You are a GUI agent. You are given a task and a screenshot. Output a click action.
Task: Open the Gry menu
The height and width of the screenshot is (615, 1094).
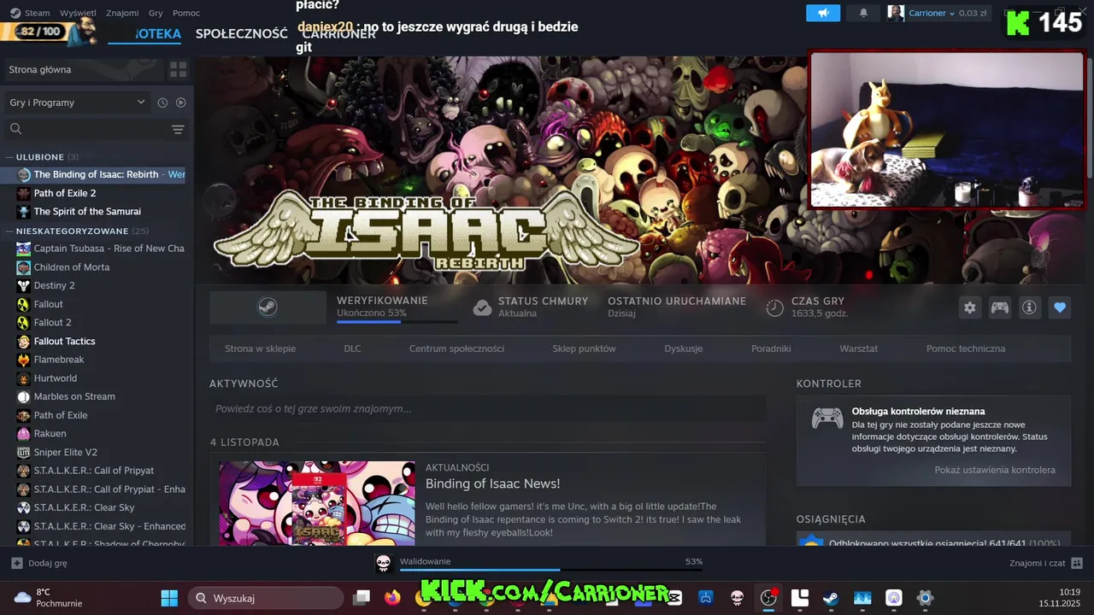pyautogui.click(x=156, y=13)
